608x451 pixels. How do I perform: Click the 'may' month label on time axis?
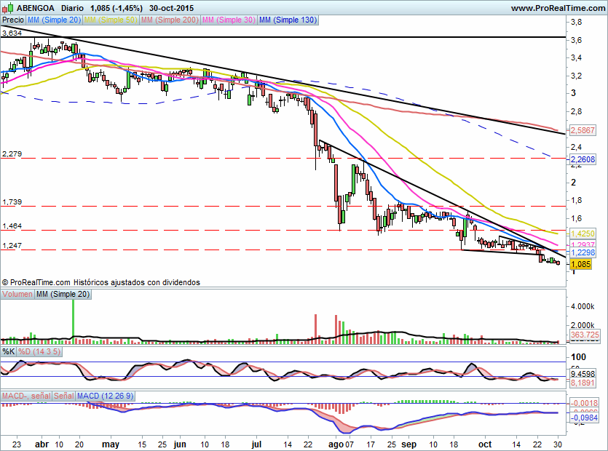111,444
